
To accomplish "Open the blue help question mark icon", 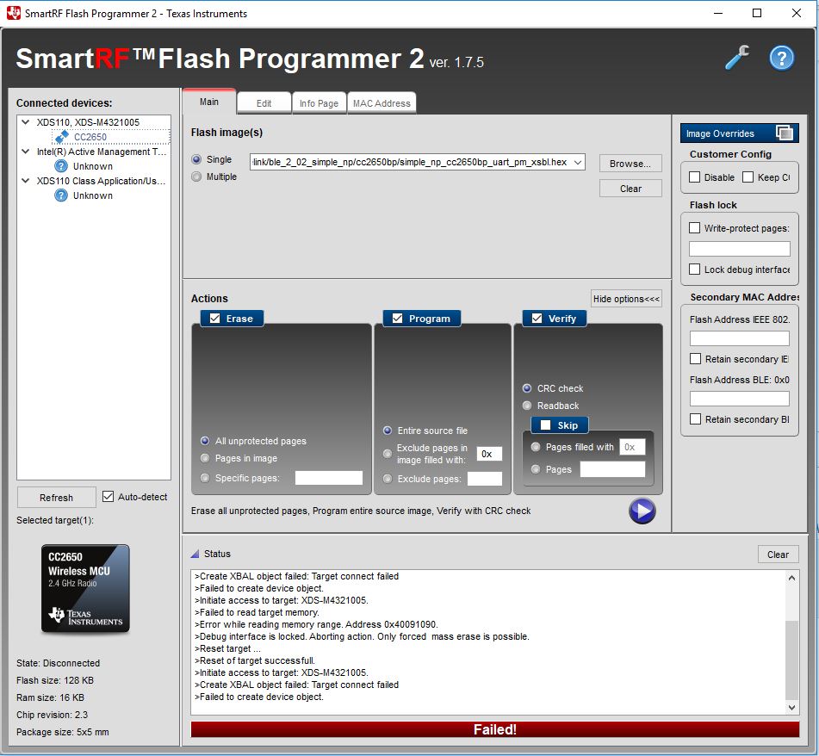I will (x=781, y=58).
